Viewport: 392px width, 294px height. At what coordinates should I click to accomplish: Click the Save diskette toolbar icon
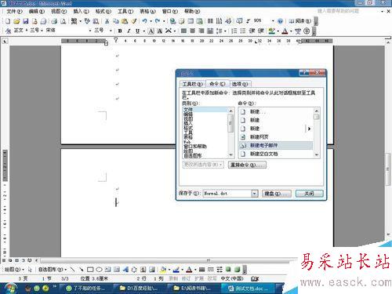point(26,21)
